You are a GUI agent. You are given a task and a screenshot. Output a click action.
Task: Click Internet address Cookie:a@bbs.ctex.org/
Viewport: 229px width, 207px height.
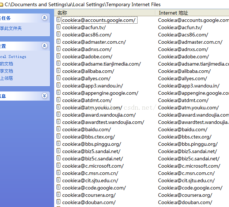(185, 137)
